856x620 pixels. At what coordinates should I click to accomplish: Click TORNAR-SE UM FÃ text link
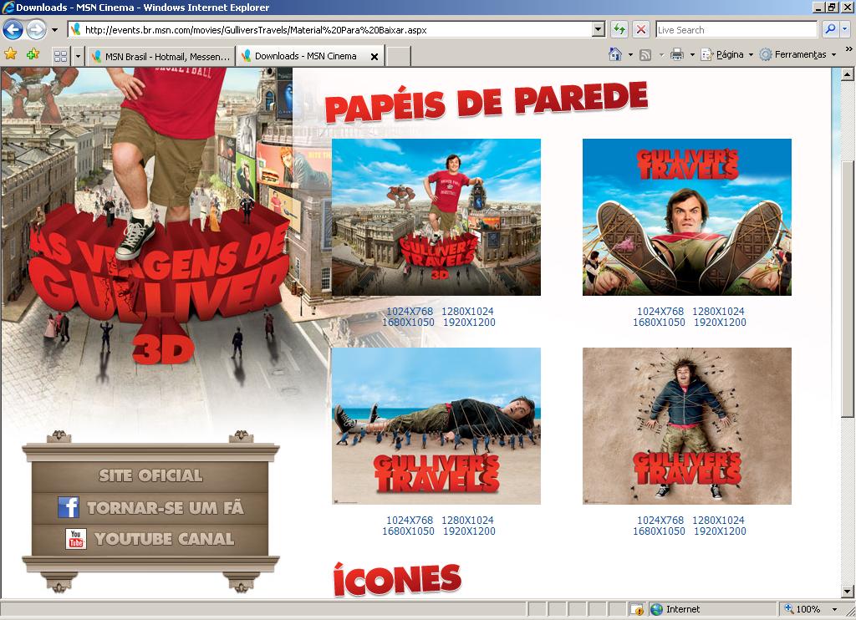166,508
